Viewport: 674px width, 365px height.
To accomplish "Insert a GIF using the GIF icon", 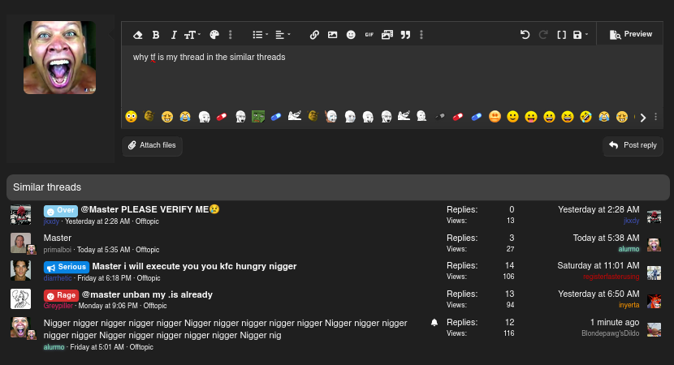I will pyautogui.click(x=369, y=35).
